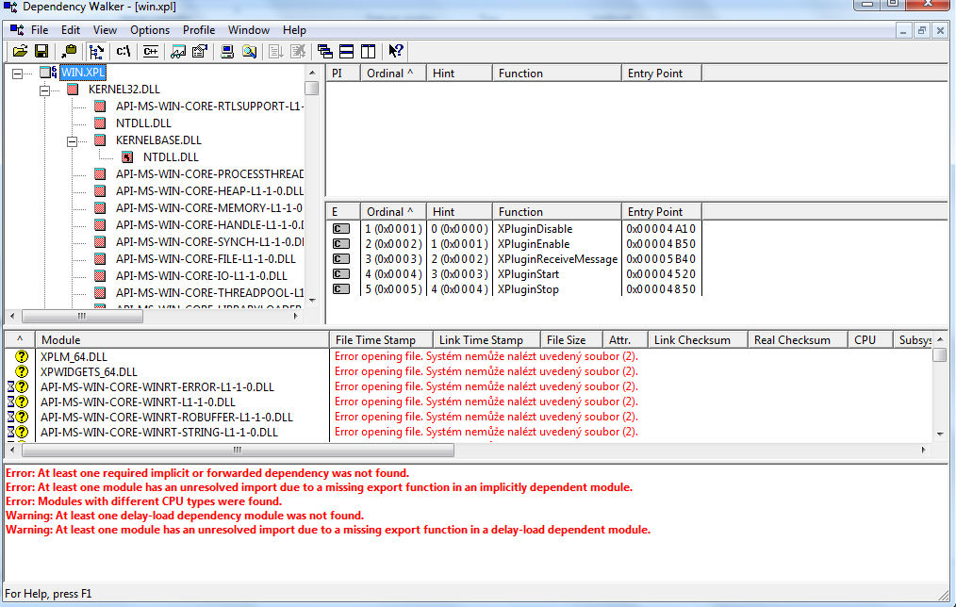Image resolution: width=956 pixels, height=607 pixels.
Task: Select API-MS-WIN-CORE-IO-L1-1-0.DLL tree item
Action: point(202,275)
